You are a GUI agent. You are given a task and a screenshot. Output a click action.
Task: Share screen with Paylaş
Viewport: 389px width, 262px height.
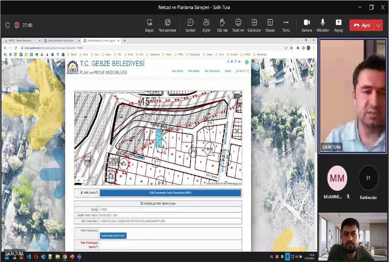[x=338, y=26]
